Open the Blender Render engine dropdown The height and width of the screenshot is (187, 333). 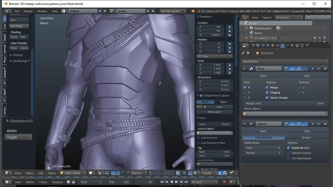tap(173, 11)
